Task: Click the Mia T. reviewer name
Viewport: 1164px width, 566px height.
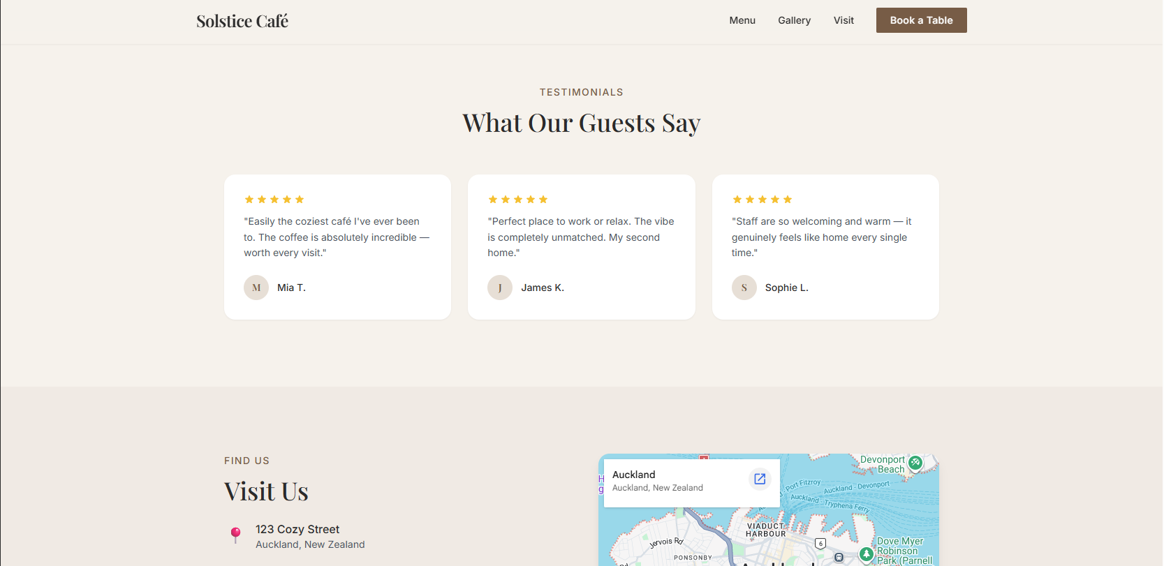Action: [x=291, y=288]
